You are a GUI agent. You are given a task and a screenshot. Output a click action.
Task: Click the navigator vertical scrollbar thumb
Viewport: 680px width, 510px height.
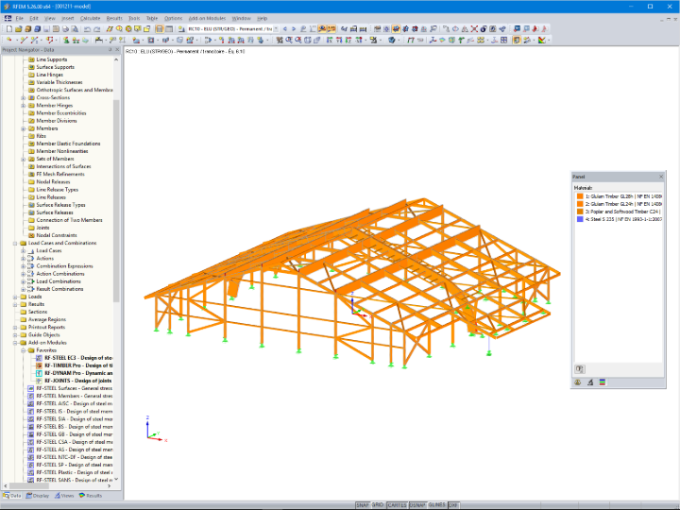[x=116, y=200]
